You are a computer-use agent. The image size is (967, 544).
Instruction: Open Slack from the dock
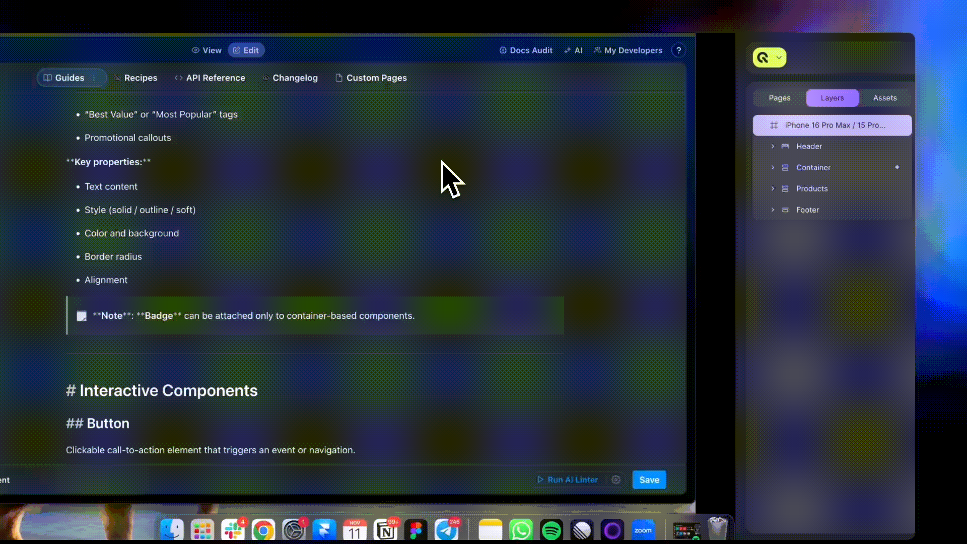(233, 530)
